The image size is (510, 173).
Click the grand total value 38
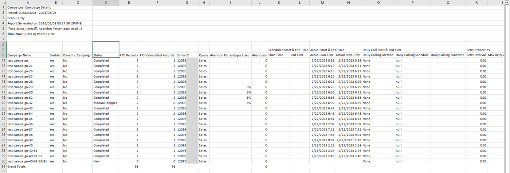click(x=129, y=166)
